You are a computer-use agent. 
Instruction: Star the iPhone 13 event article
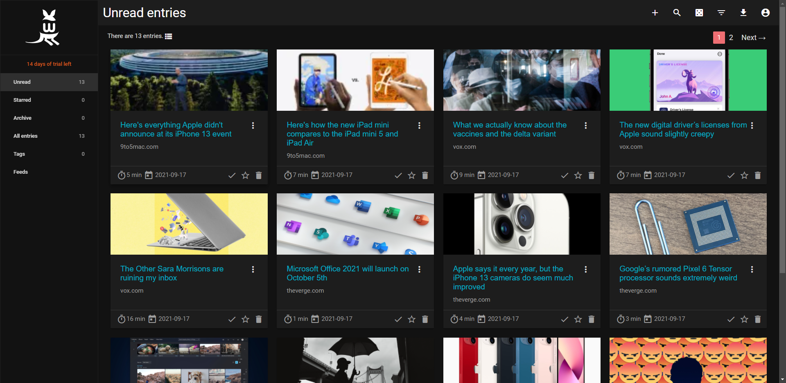click(x=245, y=175)
